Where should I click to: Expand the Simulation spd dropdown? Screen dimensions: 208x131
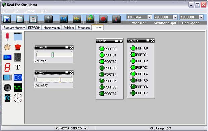pos(175,17)
